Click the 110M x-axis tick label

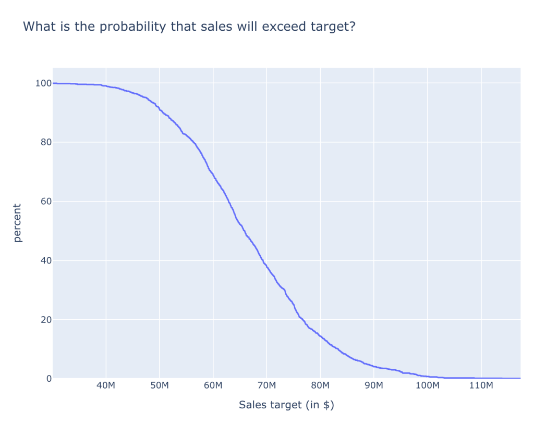481,386
